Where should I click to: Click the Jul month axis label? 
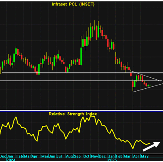pos(59,156)
